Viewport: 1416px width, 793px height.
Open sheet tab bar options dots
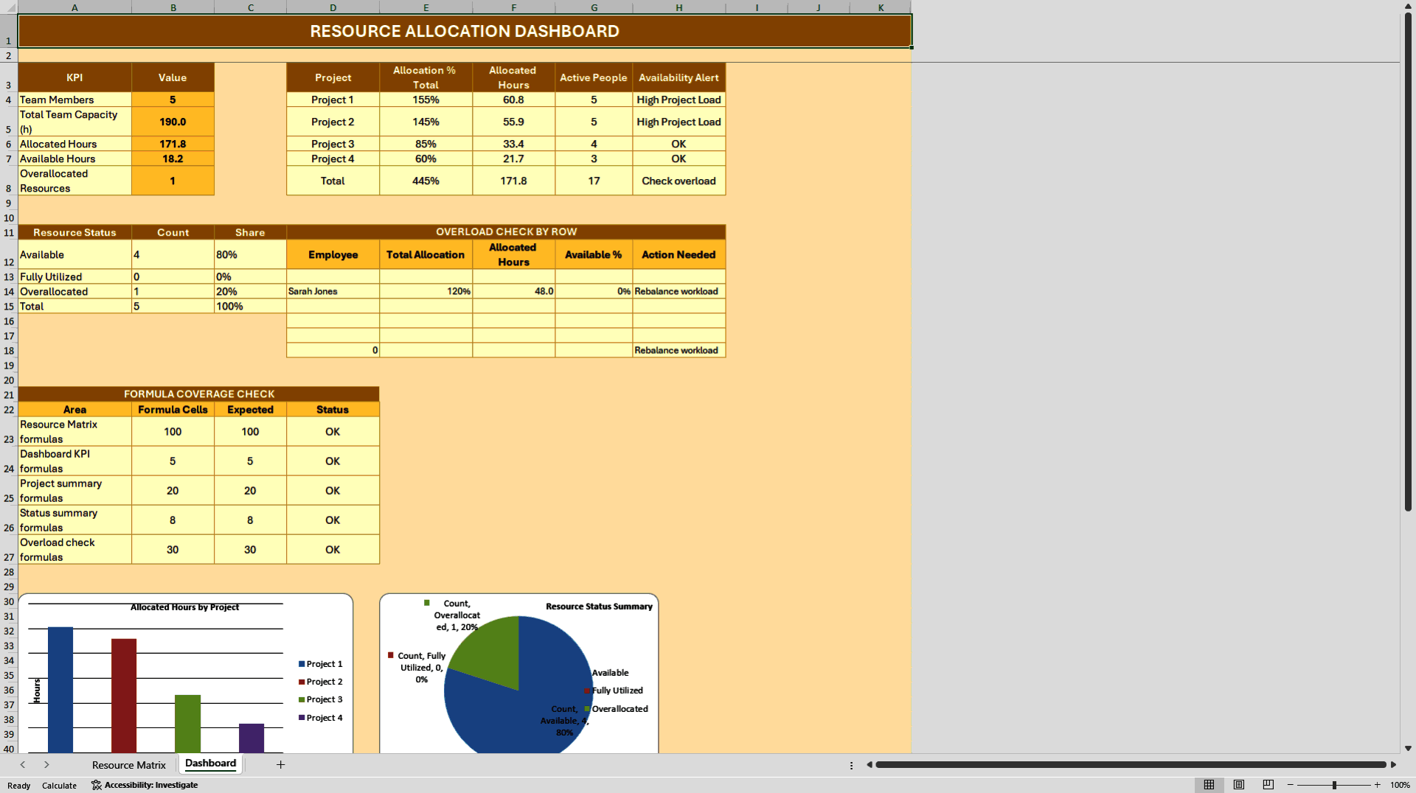851,765
